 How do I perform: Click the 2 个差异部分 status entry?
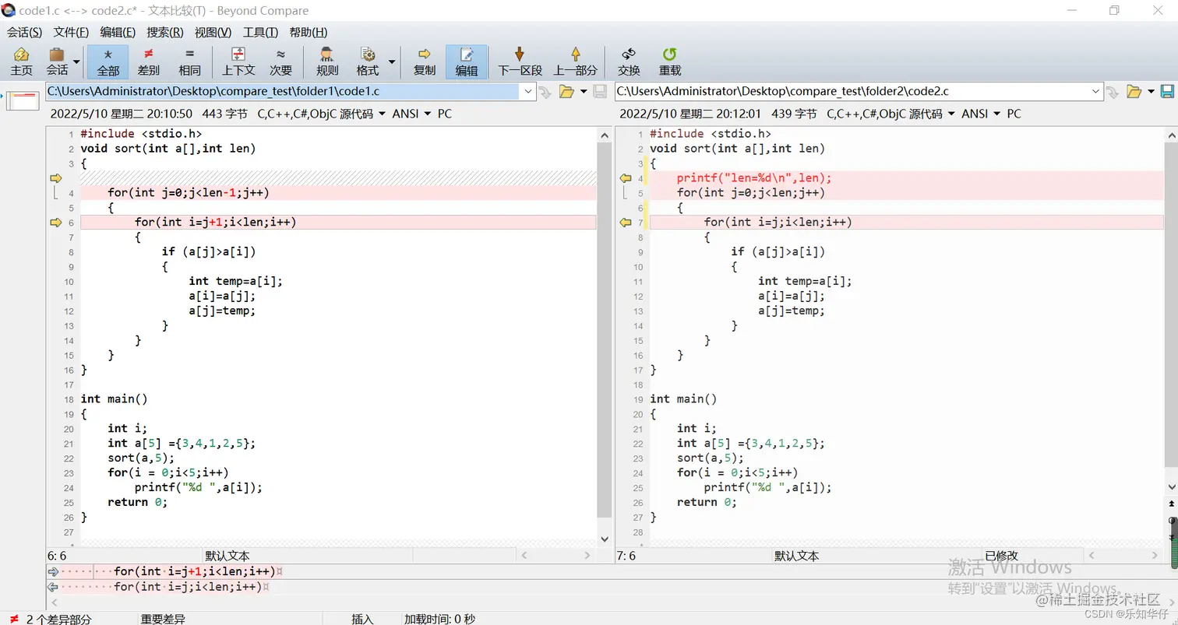(58, 620)
